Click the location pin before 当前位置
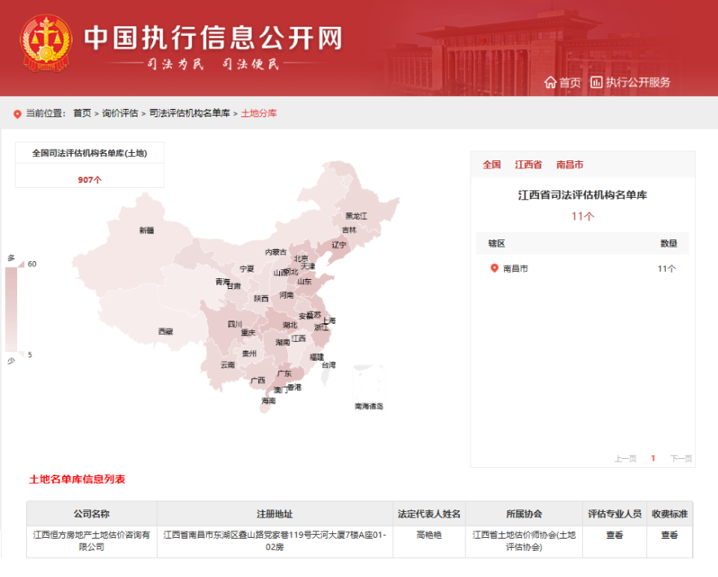 tap(17, 114)
